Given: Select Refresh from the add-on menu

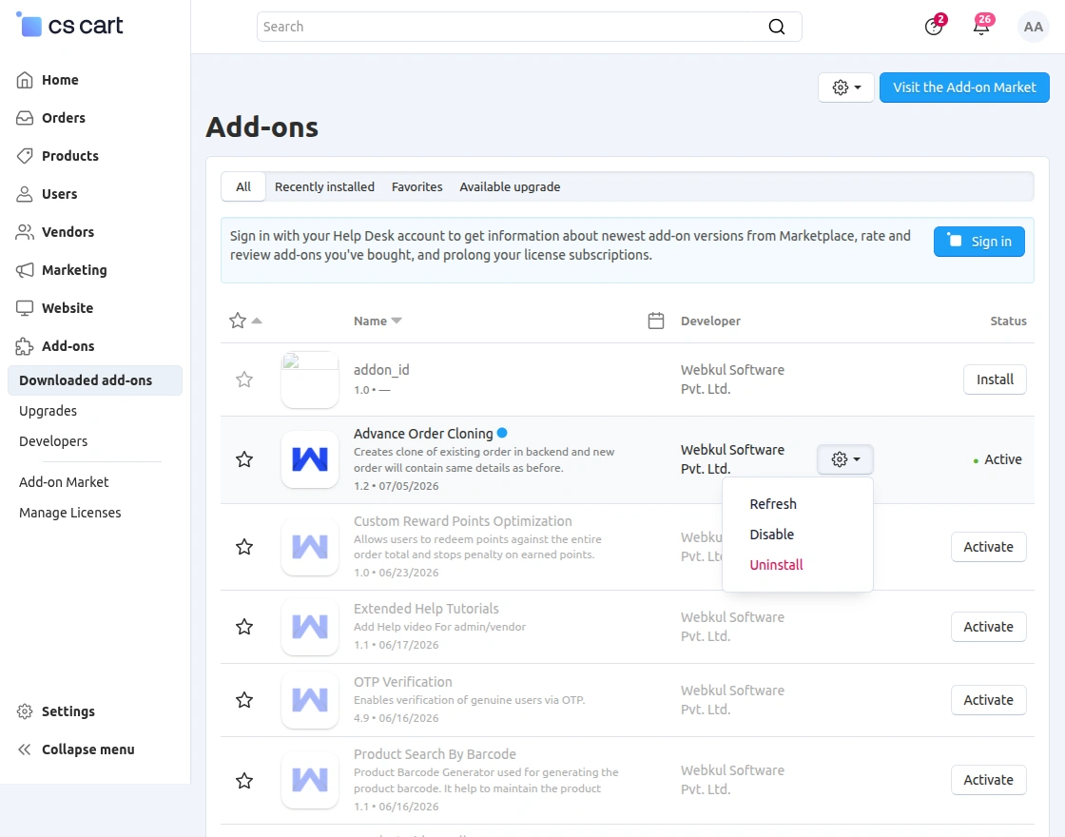Looking at the screenshot, I should click(773, 504).
